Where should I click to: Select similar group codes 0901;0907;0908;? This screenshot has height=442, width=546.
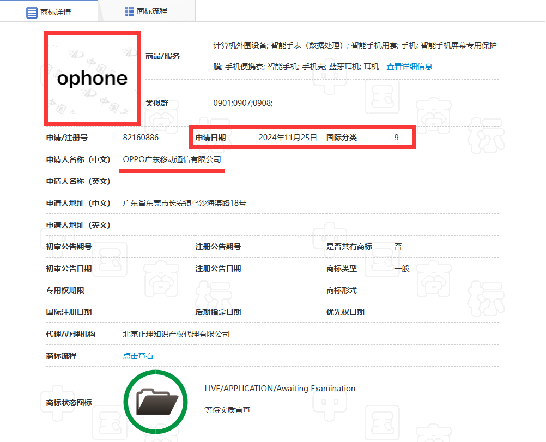click(x=243, y=103)
